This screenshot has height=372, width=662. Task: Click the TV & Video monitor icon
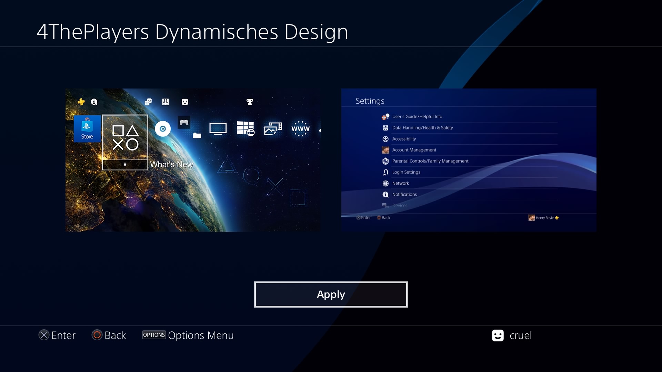(x=218, y=129)
